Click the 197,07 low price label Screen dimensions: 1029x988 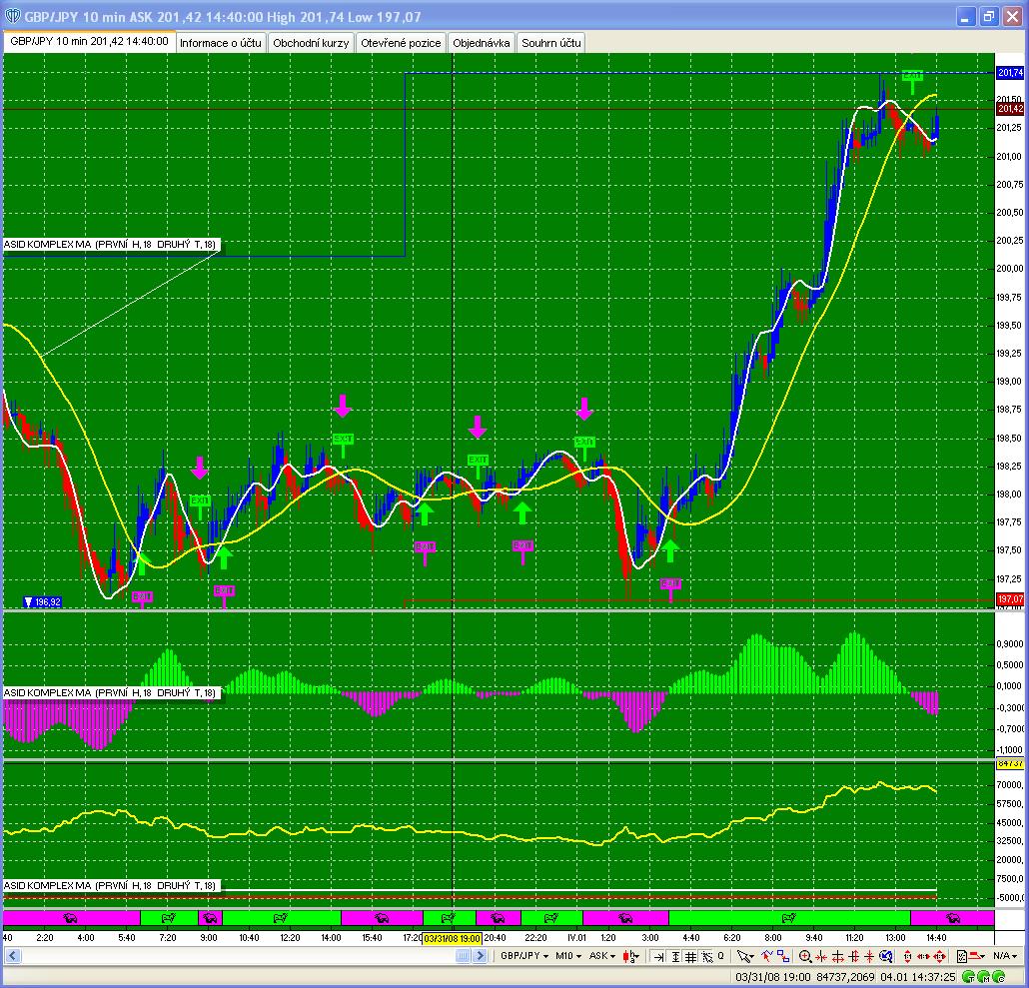1010,599
